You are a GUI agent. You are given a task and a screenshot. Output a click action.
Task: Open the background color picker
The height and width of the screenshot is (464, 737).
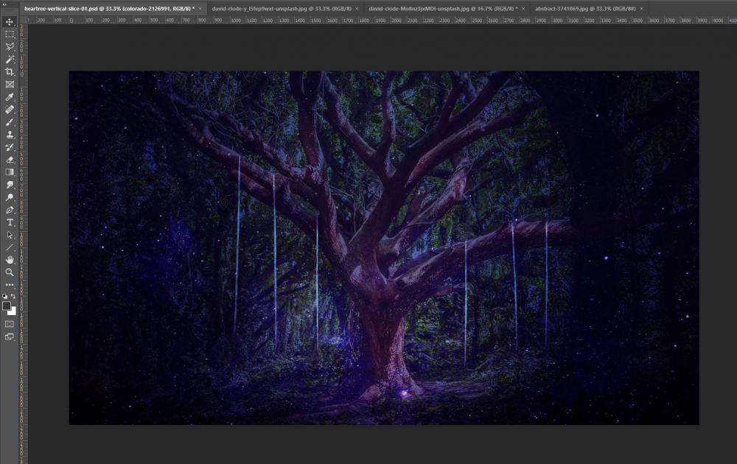click(x=13, y=312)
